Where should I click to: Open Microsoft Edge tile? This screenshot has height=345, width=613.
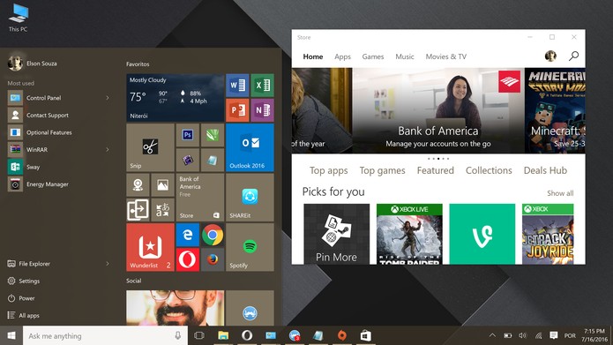click(x=188, y=235)
